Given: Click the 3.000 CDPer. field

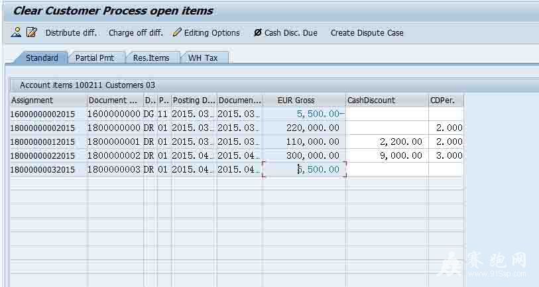Looking at the screenshot, I should click(446, 155).
